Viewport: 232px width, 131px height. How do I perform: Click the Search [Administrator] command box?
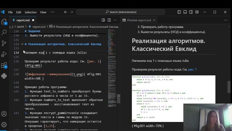coord(121,12)
